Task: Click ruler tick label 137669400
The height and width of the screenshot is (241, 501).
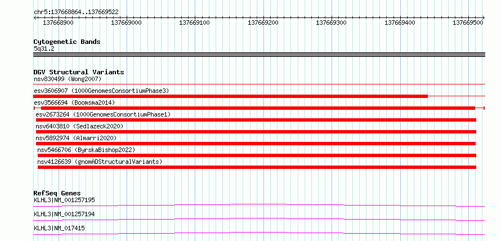Action: click(x=400, y=23)
